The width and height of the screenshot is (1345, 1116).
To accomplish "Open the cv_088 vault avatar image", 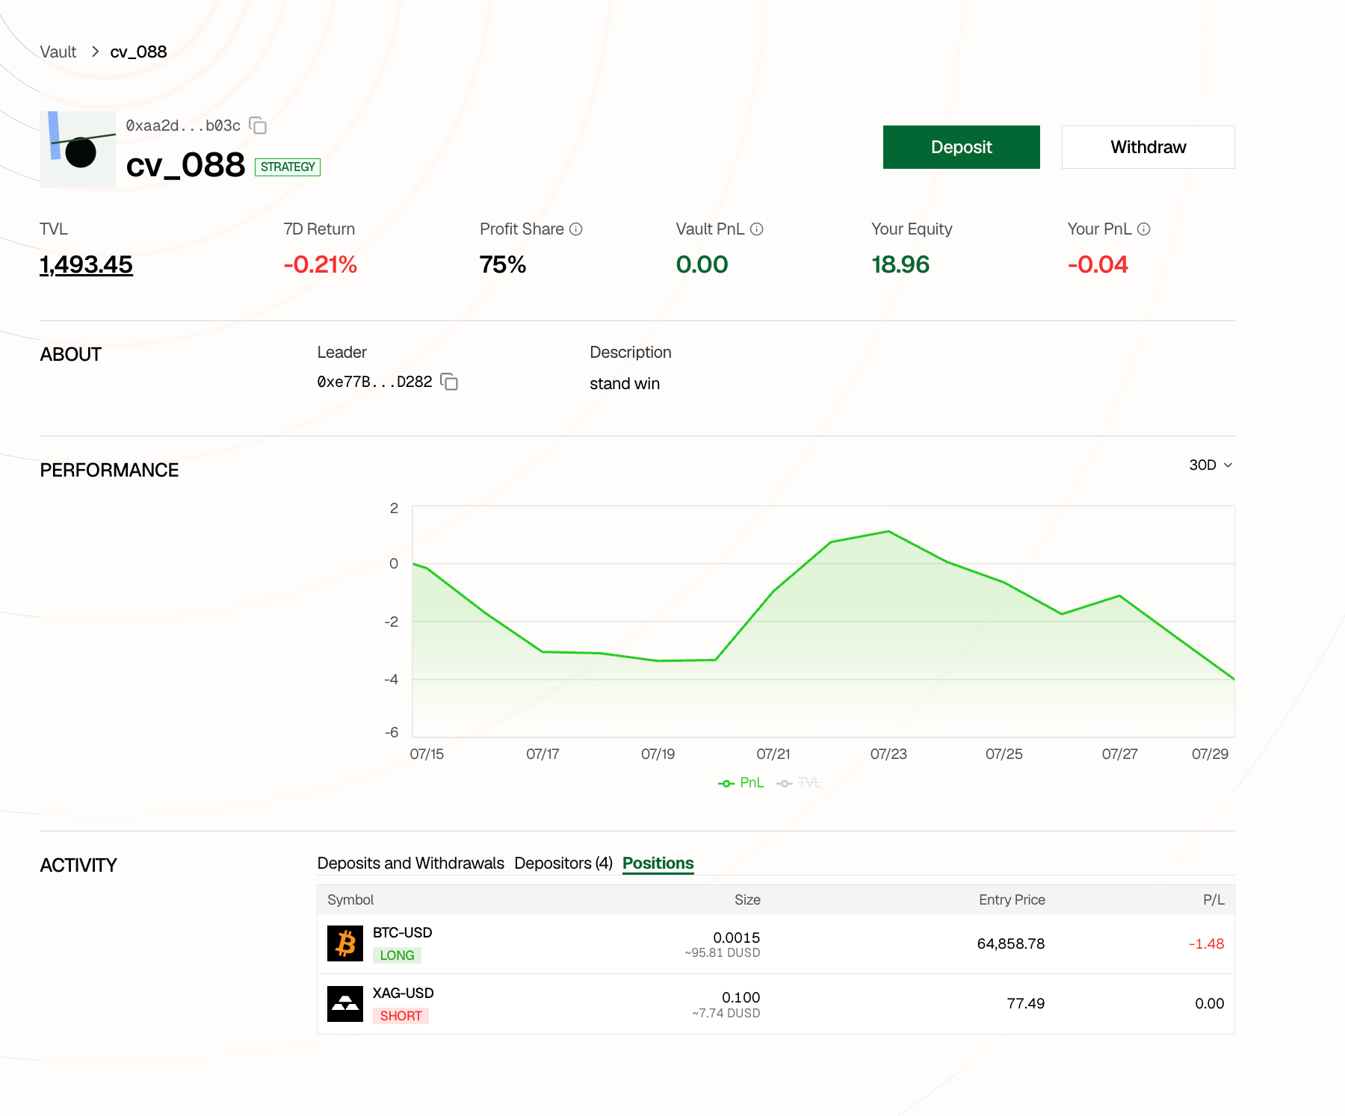I will pos(78,149).
